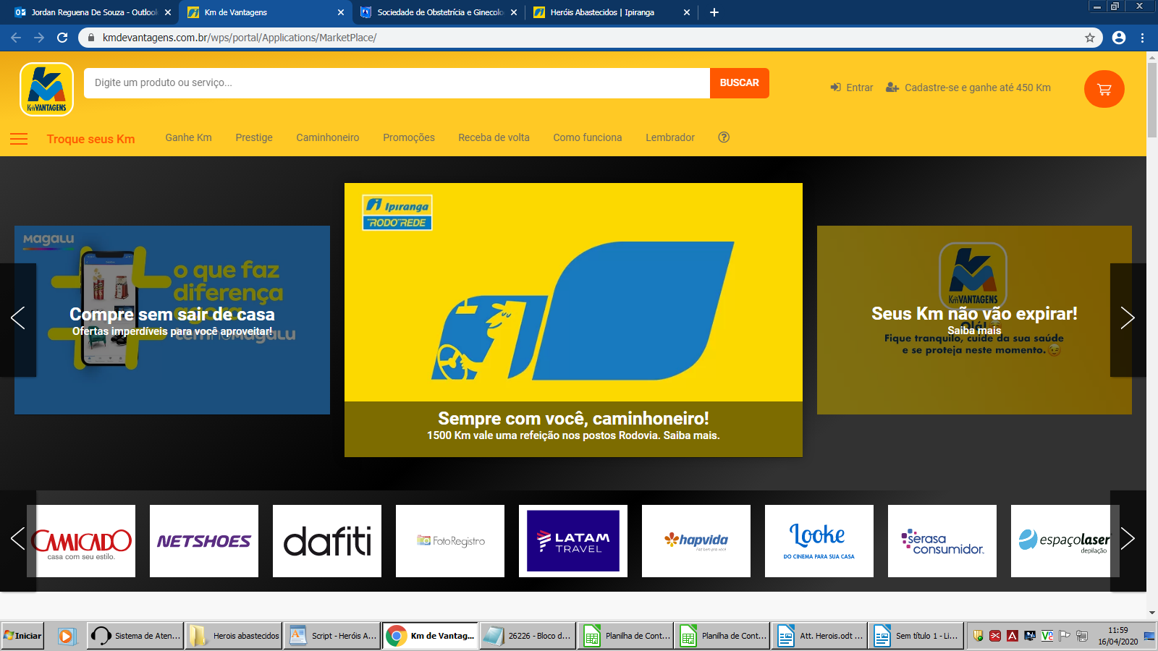
Task: Open the hamburger menu icon
Action: 19,139
